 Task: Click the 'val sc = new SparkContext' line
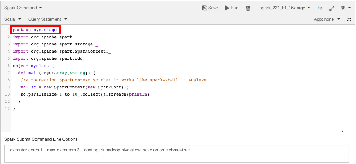[x=75, y=87]
